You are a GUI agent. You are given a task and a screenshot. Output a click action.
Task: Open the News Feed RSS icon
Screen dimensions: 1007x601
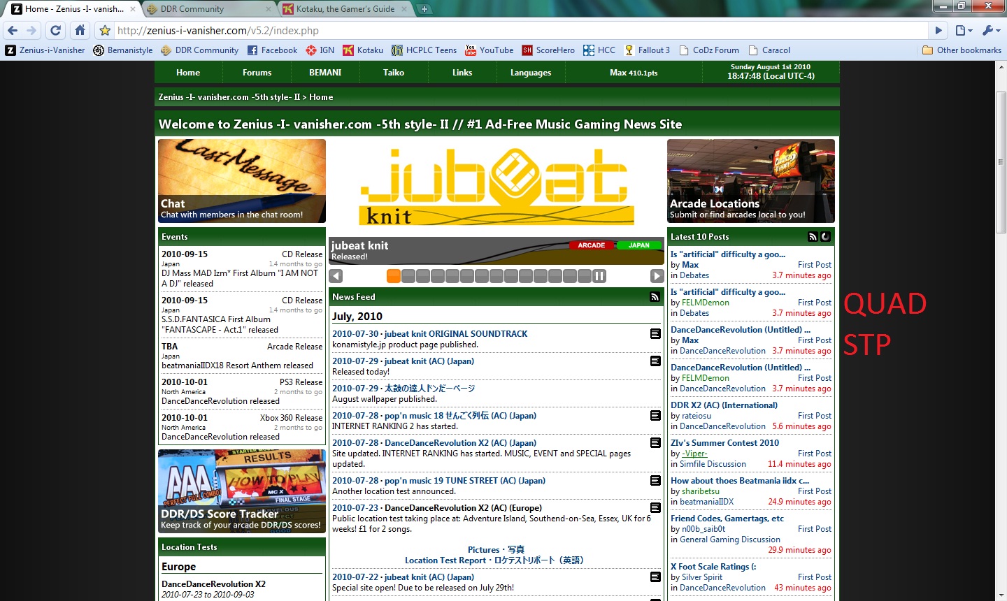(655, 297)
